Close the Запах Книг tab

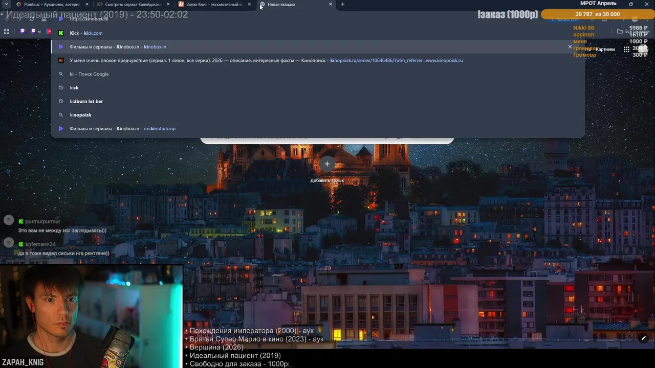249,4
